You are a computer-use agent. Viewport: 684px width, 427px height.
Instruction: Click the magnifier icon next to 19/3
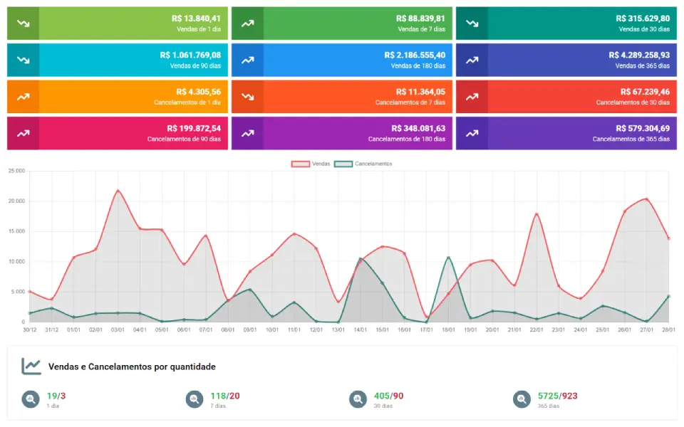click(x=31, y=399)
